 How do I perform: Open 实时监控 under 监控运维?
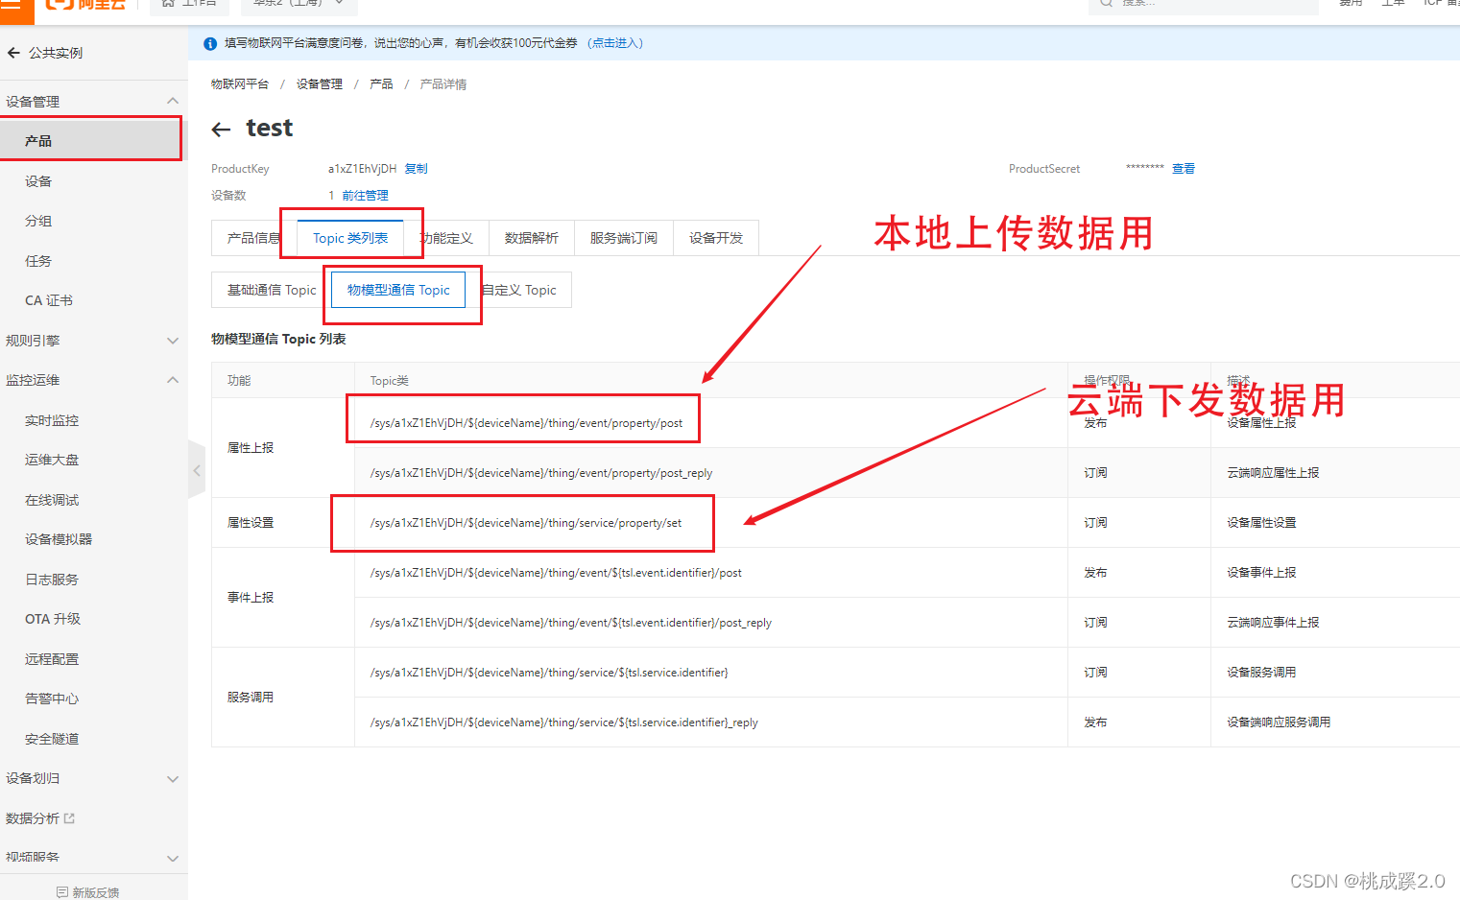point(52,420)
